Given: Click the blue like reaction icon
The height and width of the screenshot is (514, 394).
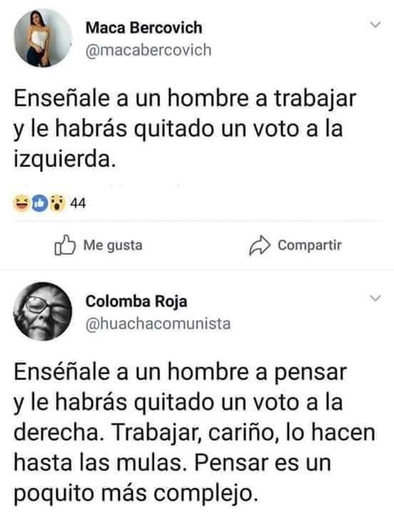Looking at the screenshot, I should [x=39, y=203].
